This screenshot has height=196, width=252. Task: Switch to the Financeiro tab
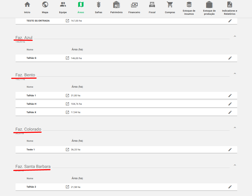[134, 8]
